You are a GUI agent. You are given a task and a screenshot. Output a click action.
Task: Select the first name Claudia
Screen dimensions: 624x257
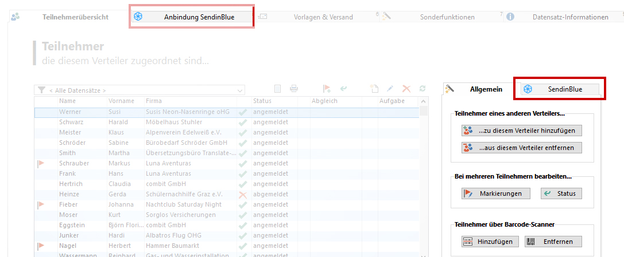(119, 184)
